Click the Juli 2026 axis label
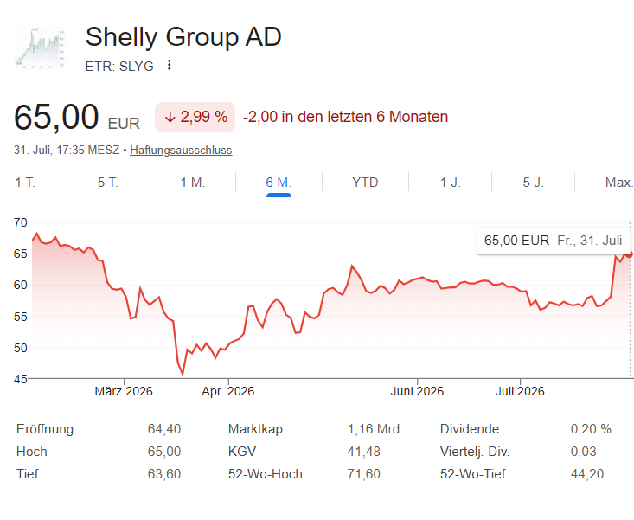Viewport: 634px width, 520px height. (520, 391)
